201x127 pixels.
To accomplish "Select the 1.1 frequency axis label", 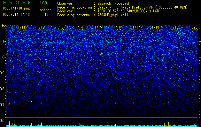I will click(x=3, y=41).
